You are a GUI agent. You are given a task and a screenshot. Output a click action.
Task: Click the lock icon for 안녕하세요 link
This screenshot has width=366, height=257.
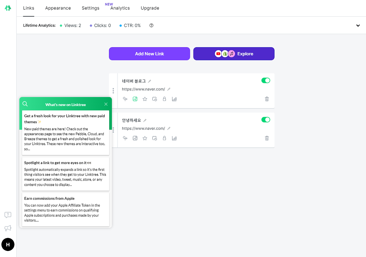(164, 138)
